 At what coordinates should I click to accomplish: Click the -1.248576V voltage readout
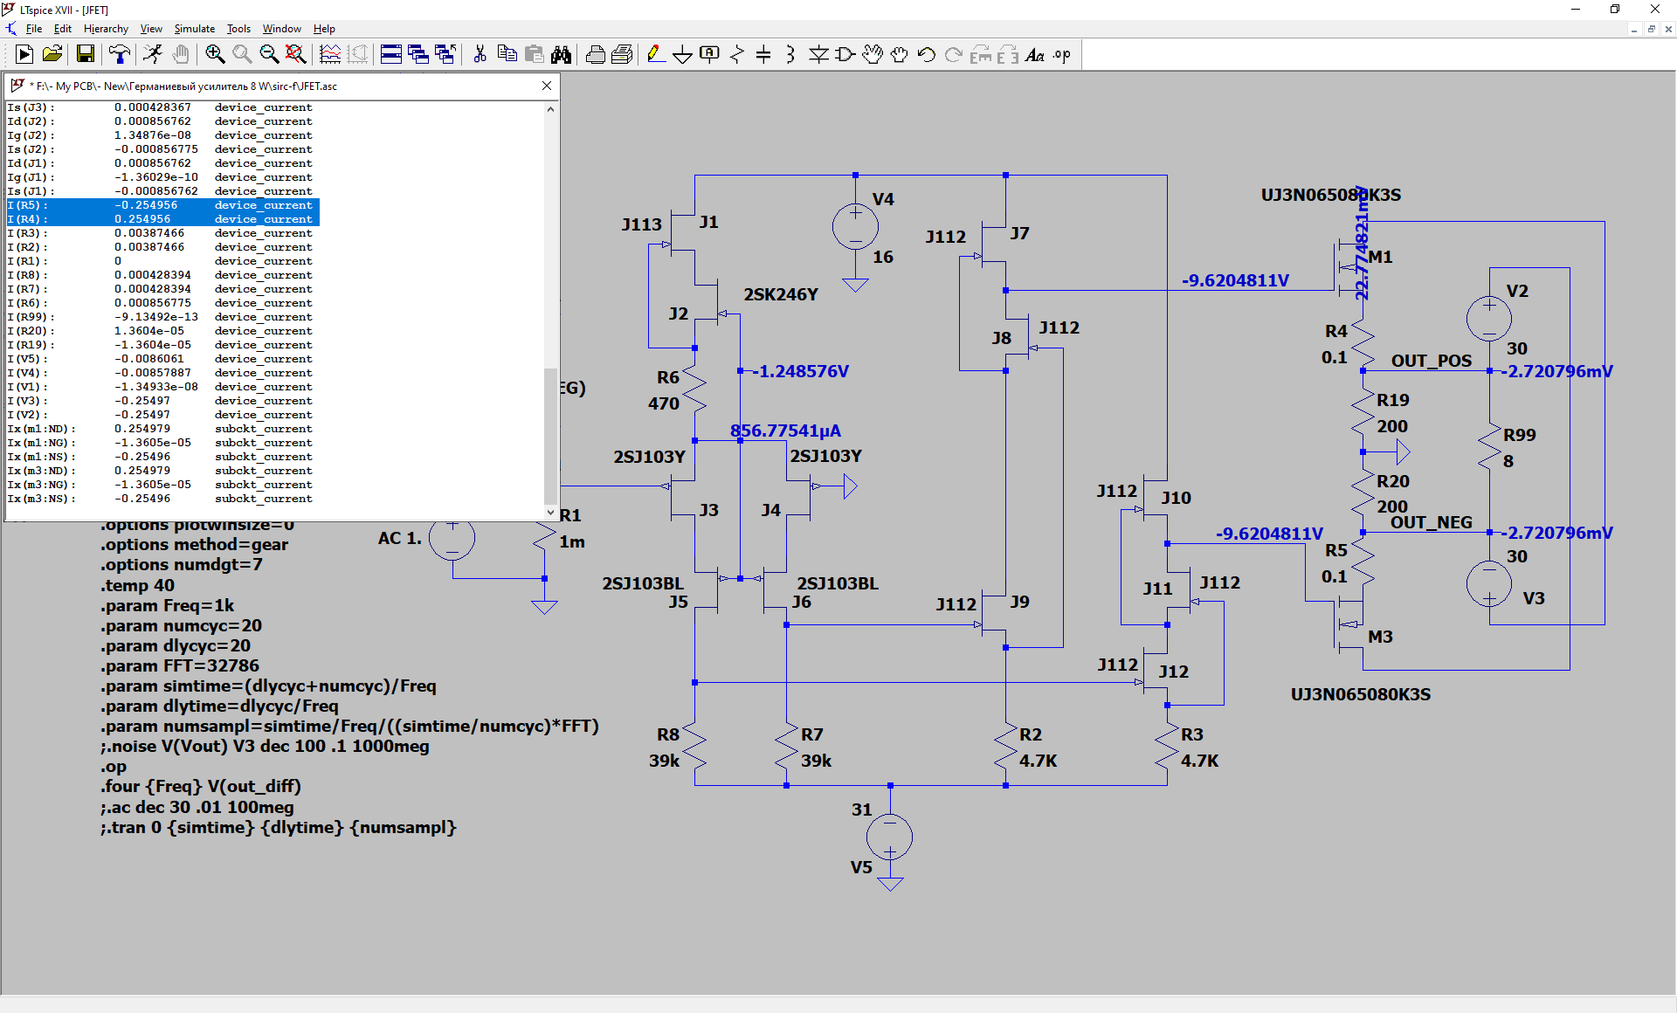[801, 371]
